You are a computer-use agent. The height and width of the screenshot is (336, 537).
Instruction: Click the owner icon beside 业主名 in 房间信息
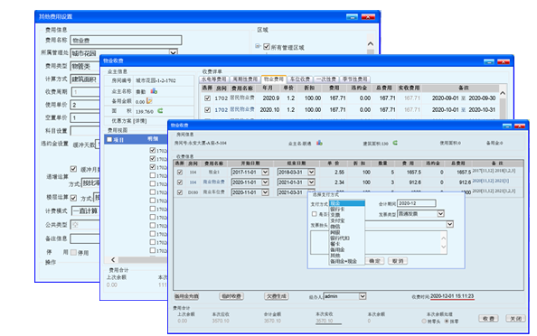[x=319, y=143]
